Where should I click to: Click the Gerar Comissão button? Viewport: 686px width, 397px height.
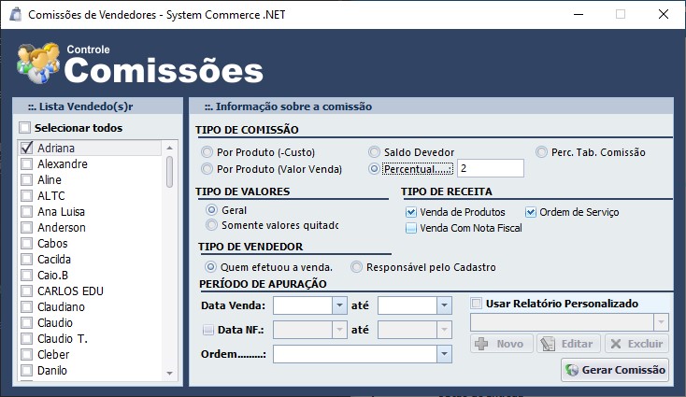tap(615, 370)
